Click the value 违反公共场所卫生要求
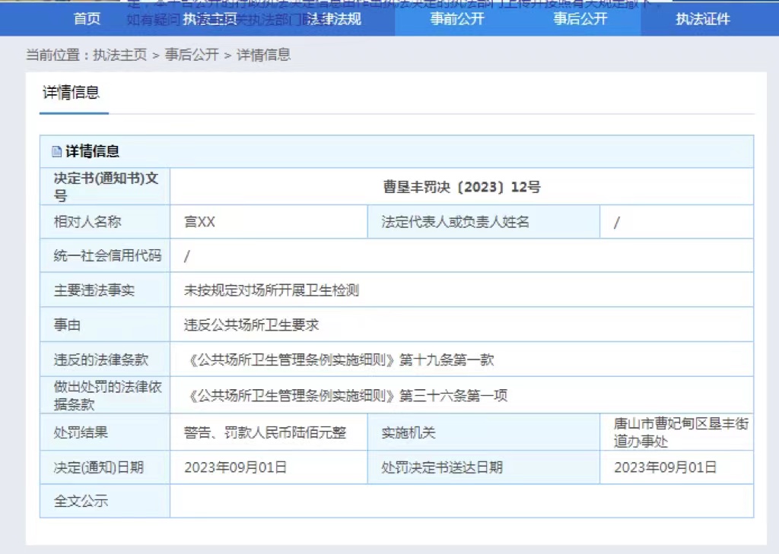The height and width of the screenshot is (554, 779). pyautogui.click(x=251, y=325)
